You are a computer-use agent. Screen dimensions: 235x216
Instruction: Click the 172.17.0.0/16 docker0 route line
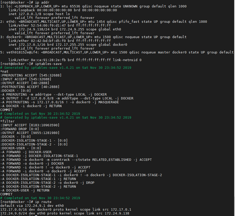(66, 209)
